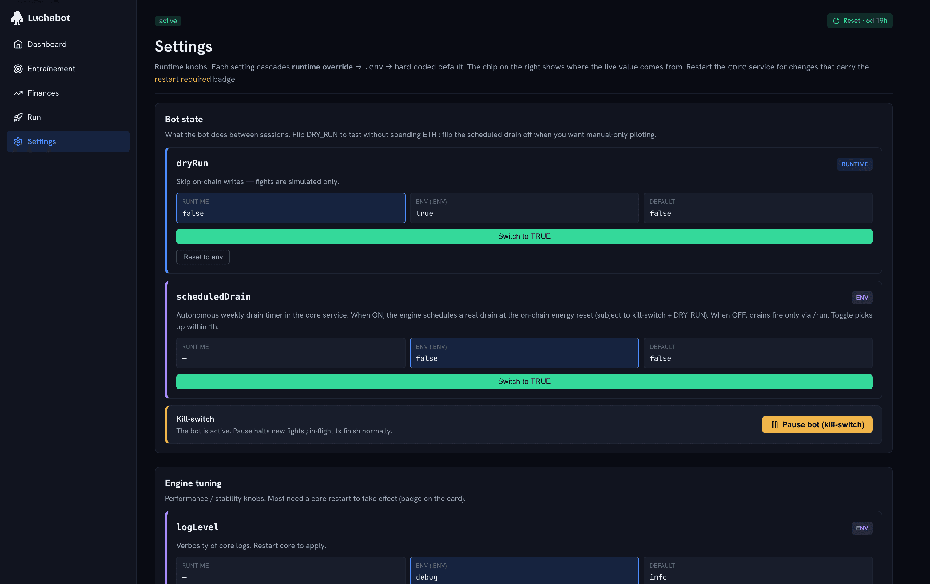Click 'The bot is active' kill-switch description
The height and width of the screenshot is (584, 930).
284,431
